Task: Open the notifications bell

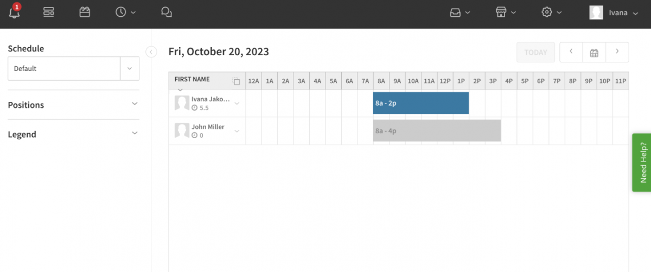Action: coord(15,12)
